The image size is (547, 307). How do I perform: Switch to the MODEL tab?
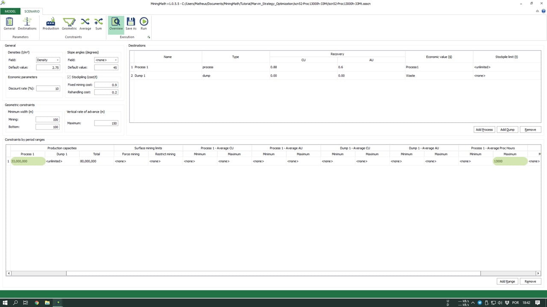tap(10, 11)
